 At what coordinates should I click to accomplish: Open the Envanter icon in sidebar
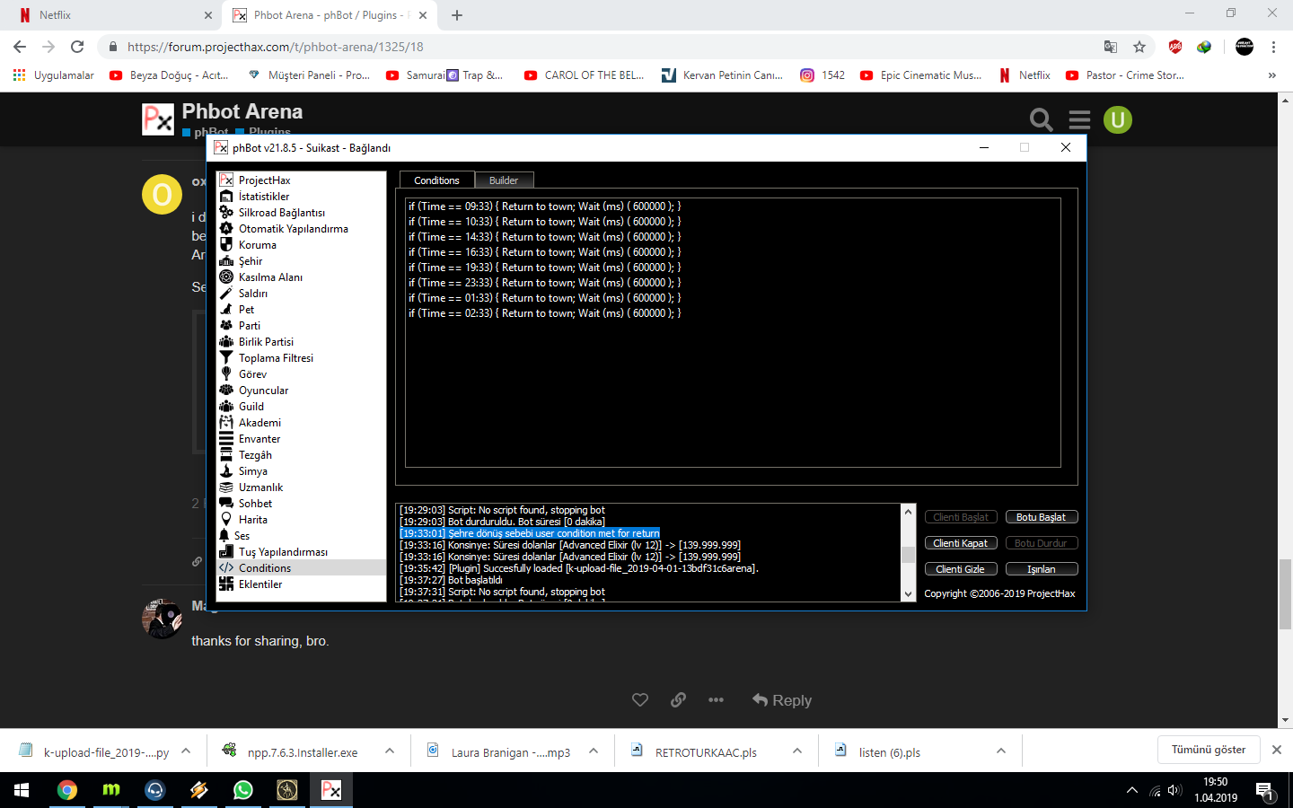pyautogui.click(x=226, y=439)
